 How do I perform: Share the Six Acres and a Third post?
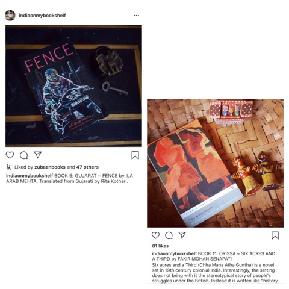pos(182,235)
